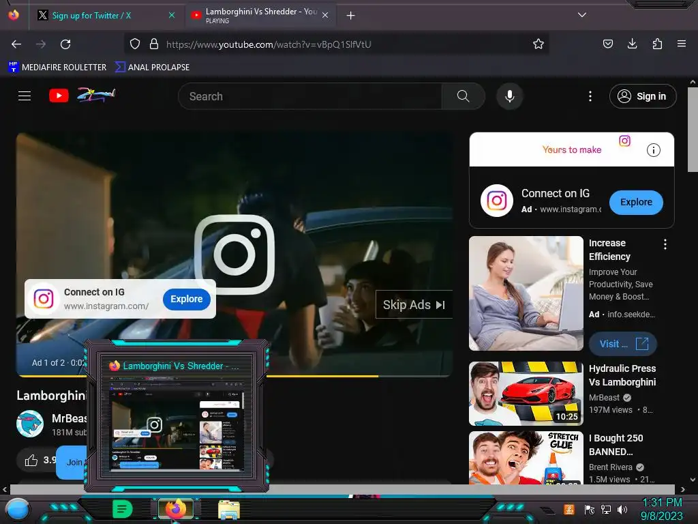Open YouTube settings three-dot menu
This screenshot has height=524, width=698.
(x=590, y=96)
